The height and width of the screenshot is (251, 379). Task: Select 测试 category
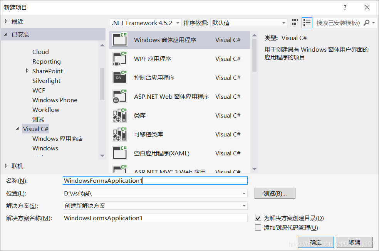coord(38,119)
